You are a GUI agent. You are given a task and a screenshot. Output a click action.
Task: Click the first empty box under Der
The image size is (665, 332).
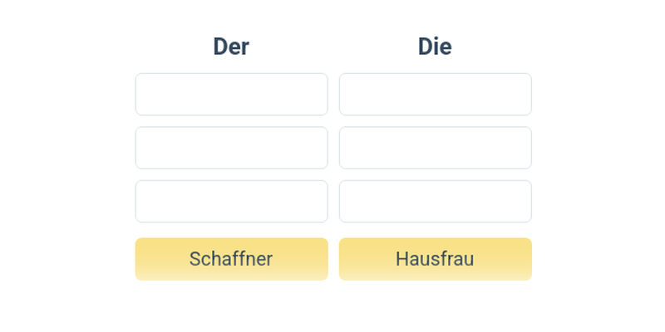coord(231,95)
